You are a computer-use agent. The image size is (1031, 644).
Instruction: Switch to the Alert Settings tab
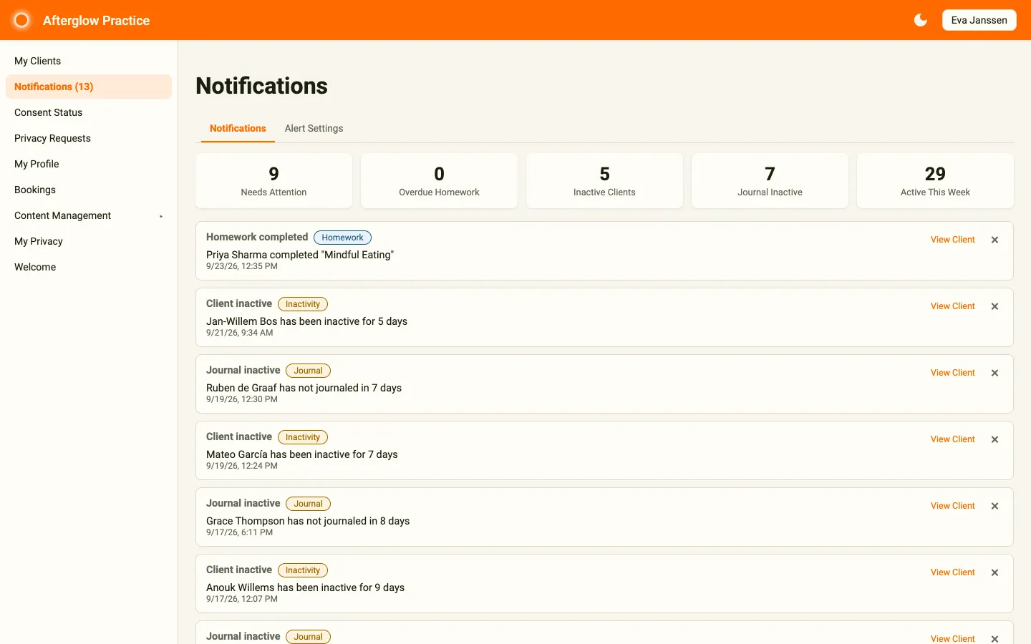tap(314, 129)
